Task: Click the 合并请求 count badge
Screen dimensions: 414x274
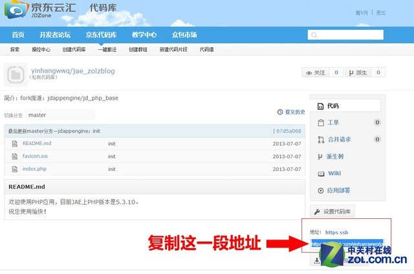Action: click(377, 139)
